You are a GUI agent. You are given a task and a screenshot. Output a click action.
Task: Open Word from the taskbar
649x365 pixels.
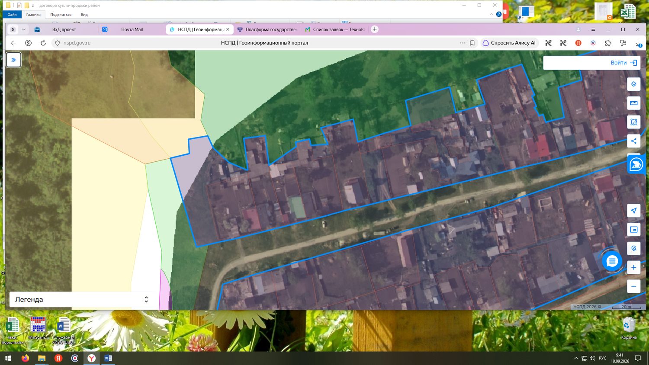[108, 358]
